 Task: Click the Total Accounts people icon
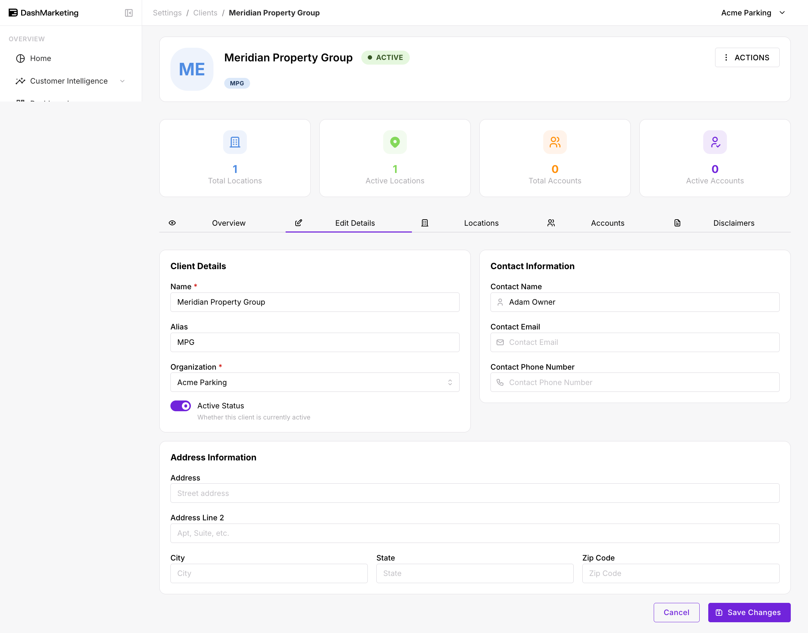[555, 142]
